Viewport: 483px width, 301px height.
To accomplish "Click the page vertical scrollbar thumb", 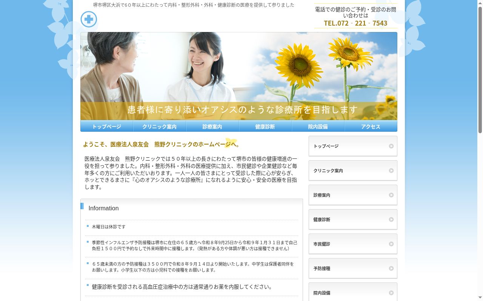I will click(x=480, y=70).
